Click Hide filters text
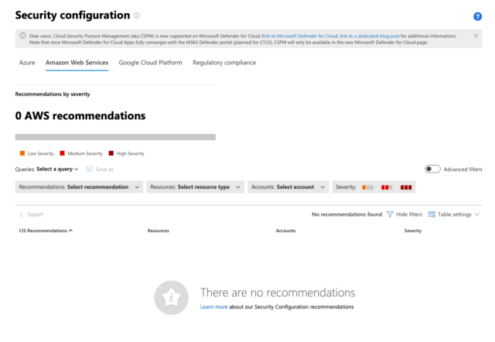The width and height of the screenshot is (495, 342). 409,214
